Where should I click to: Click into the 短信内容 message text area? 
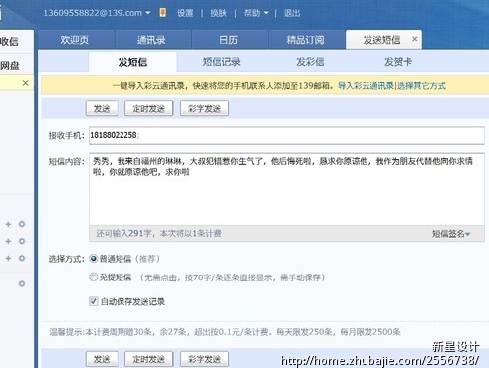click(x=287, y=189)
